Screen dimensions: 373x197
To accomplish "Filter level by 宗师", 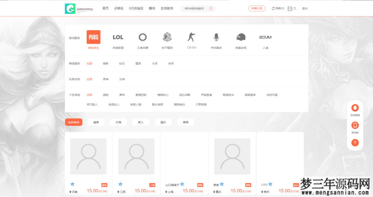I will coord(171,64).
